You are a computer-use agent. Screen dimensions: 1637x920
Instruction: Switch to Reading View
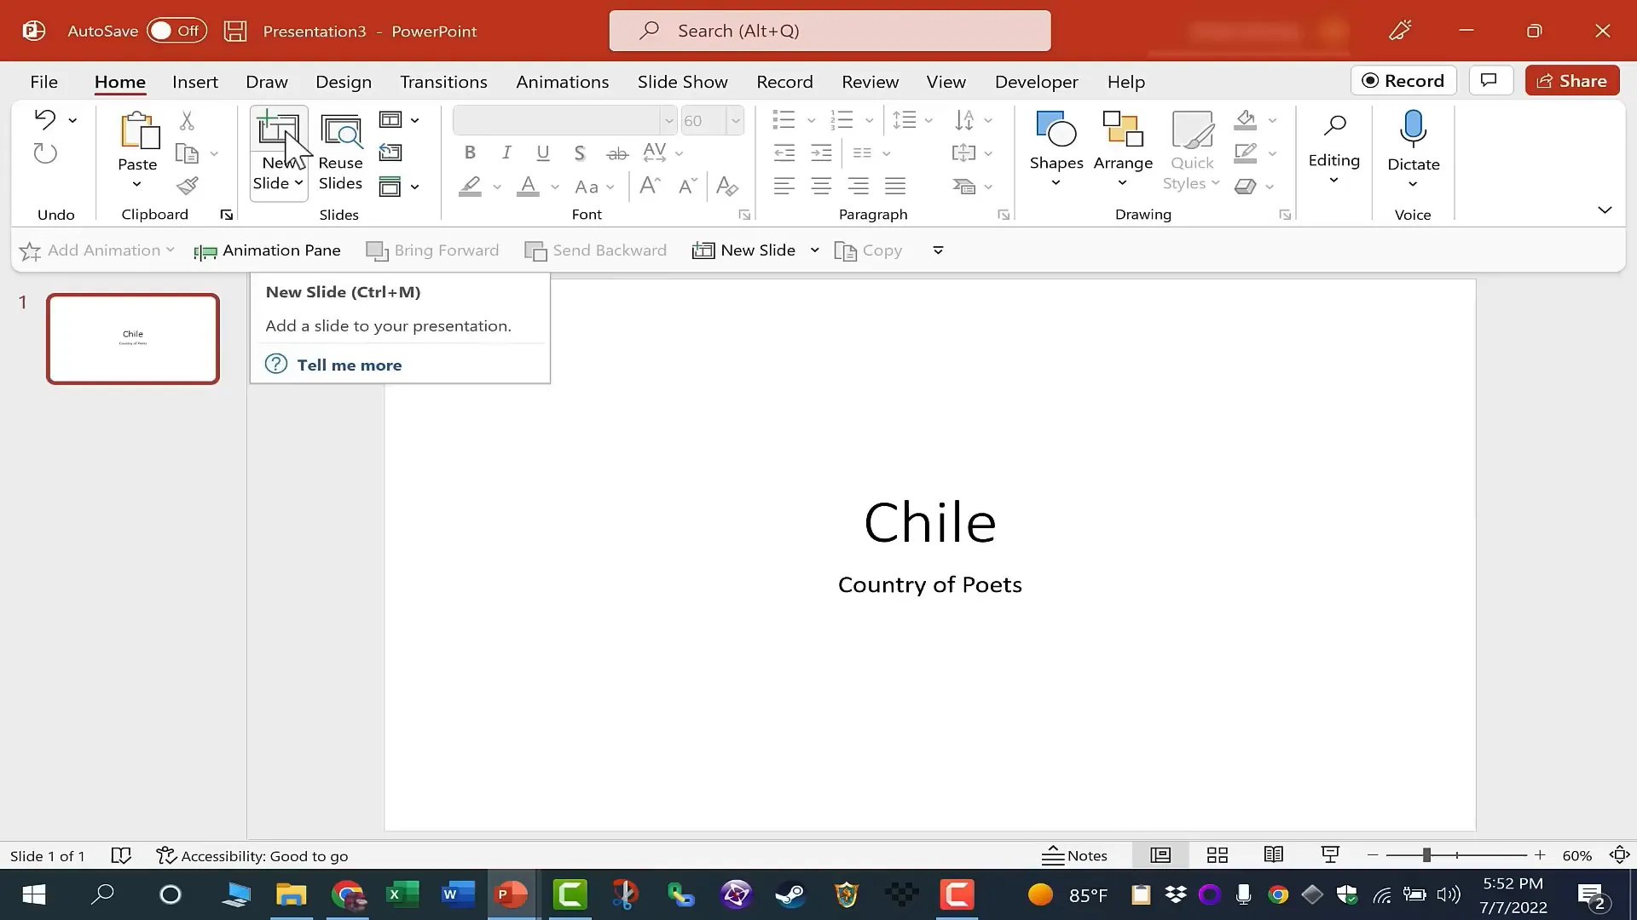pos(1274,855)
